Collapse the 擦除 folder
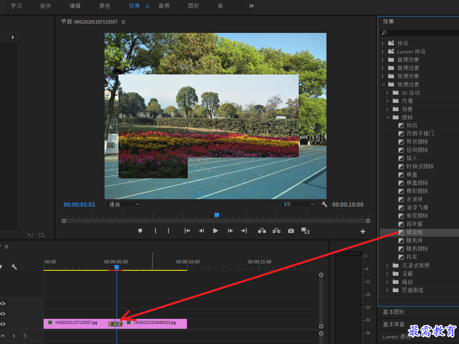 click(x=387, y=117)
